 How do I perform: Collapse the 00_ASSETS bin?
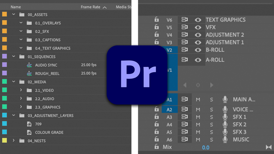point(14,14)
